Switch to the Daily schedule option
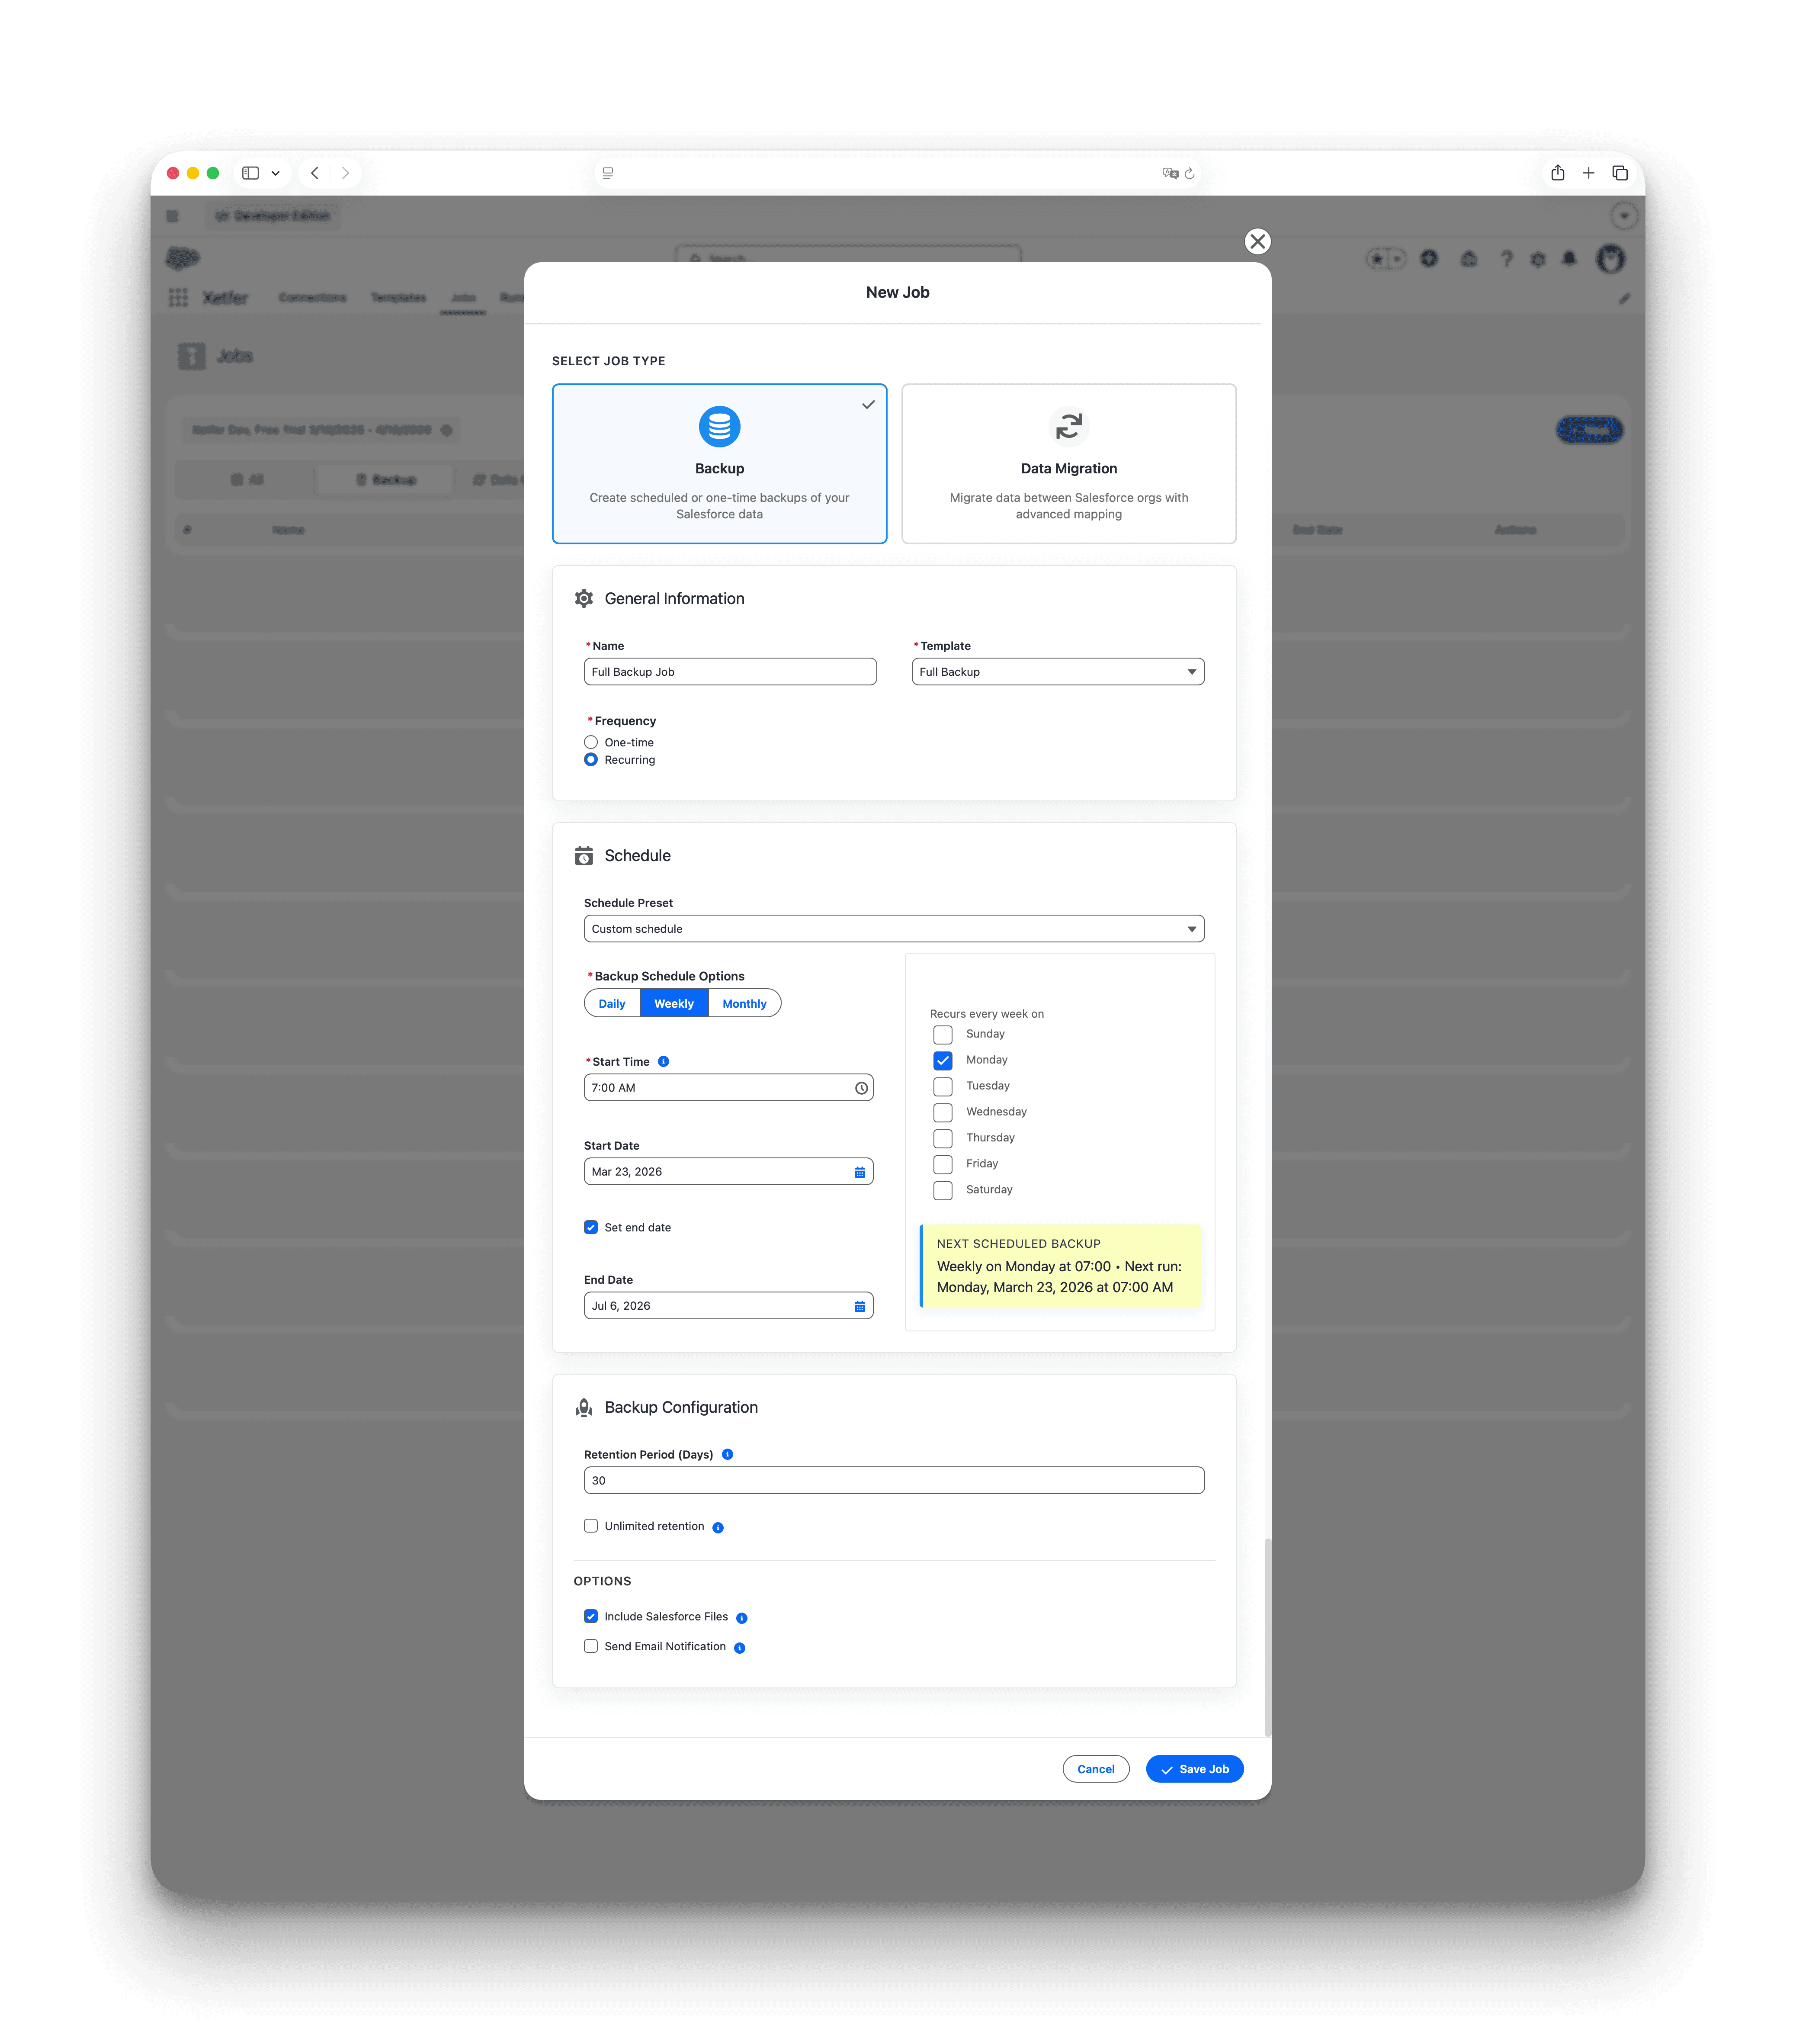 coord(612,1004)
